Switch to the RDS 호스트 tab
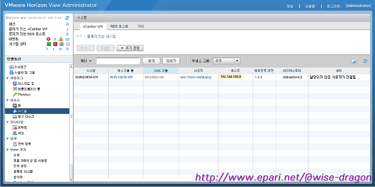This screenshot has width=375, height=187. tap(120, 26)
